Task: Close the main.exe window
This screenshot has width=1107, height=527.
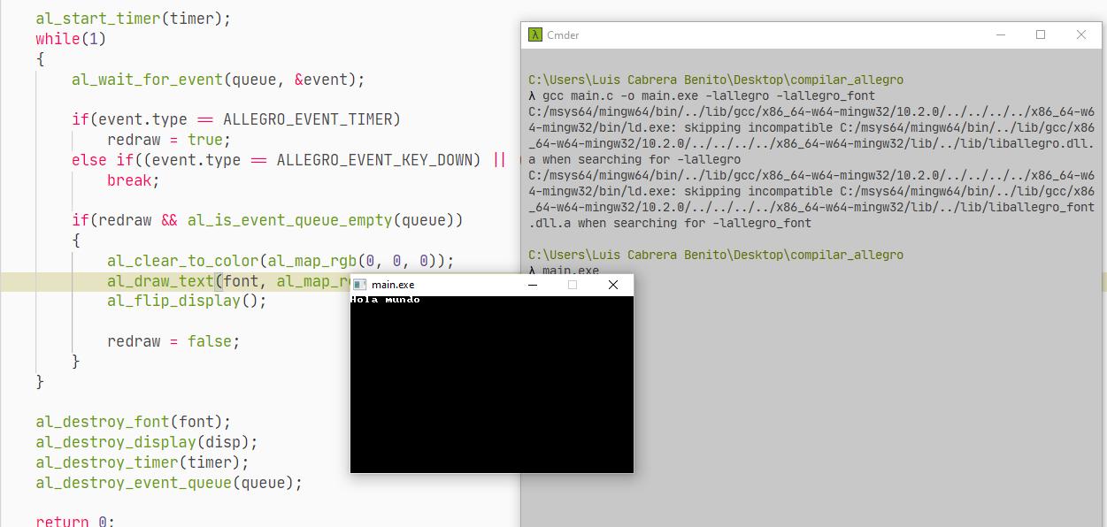Action: 613,285
